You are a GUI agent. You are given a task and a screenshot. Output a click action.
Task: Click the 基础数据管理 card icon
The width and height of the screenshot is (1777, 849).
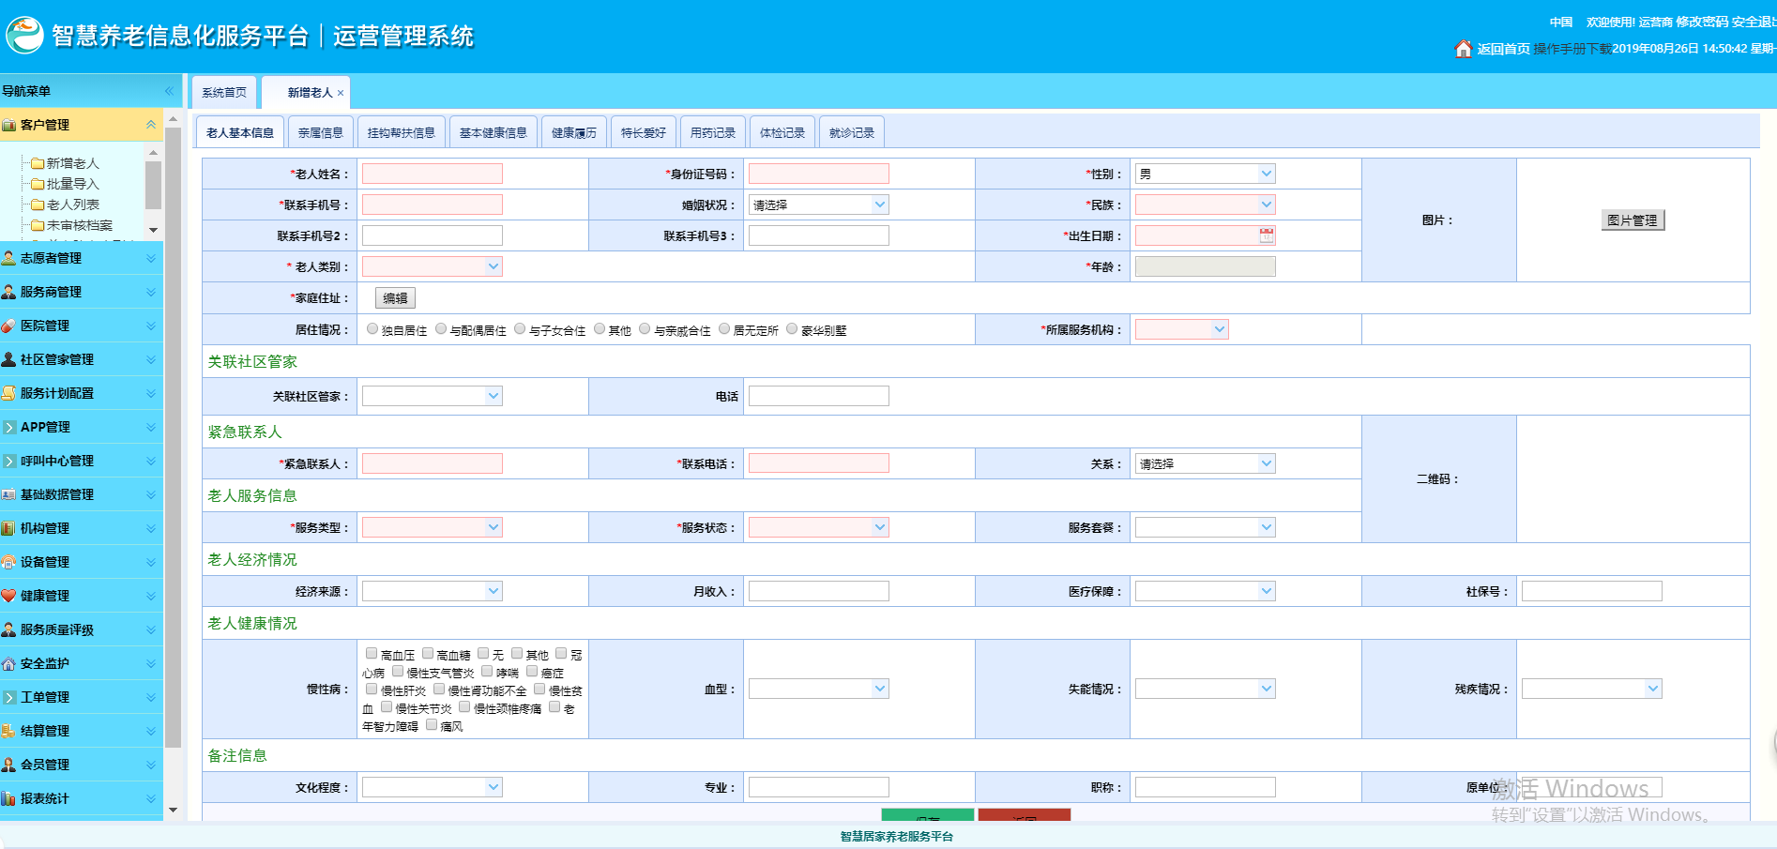pyautogui.click(x=9, y=494)
